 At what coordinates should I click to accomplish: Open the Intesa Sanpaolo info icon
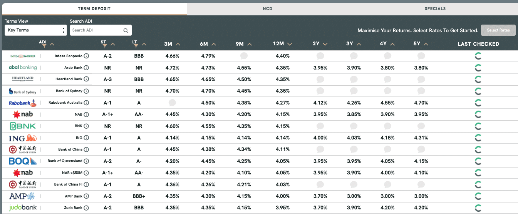coord(86,56)
